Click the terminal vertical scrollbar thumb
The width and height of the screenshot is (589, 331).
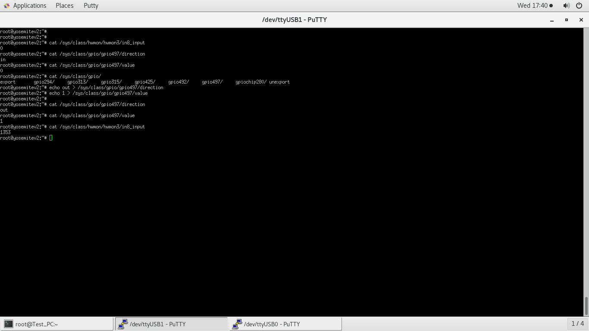point(586,306)
